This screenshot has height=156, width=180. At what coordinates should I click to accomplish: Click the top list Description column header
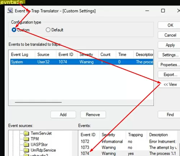coord(143,55)
